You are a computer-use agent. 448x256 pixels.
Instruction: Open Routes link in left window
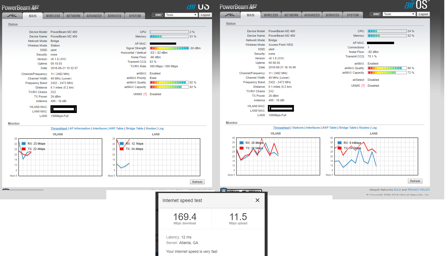point(151,128)
